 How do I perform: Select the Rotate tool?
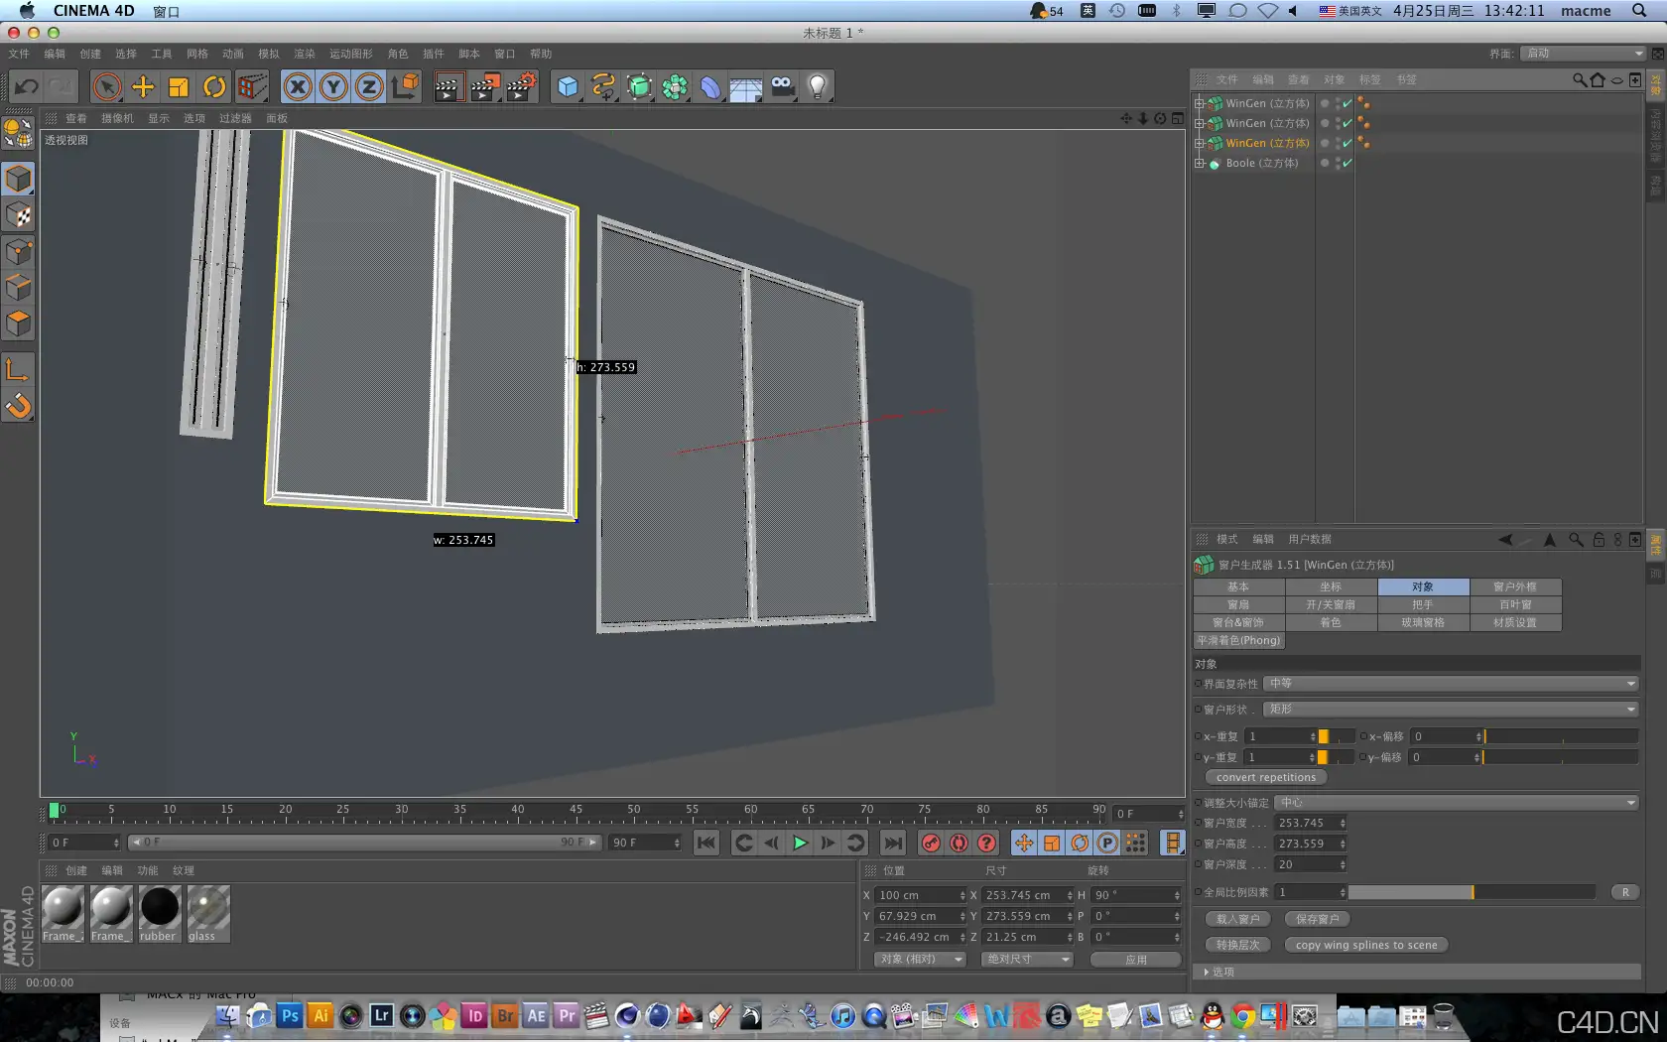(214, 87)
